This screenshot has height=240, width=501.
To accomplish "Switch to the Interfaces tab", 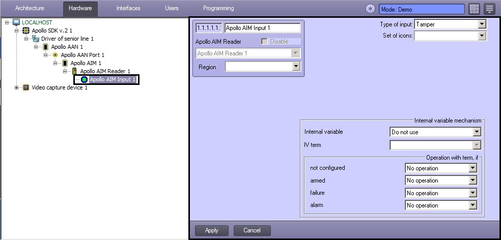I will click(128, 8).
